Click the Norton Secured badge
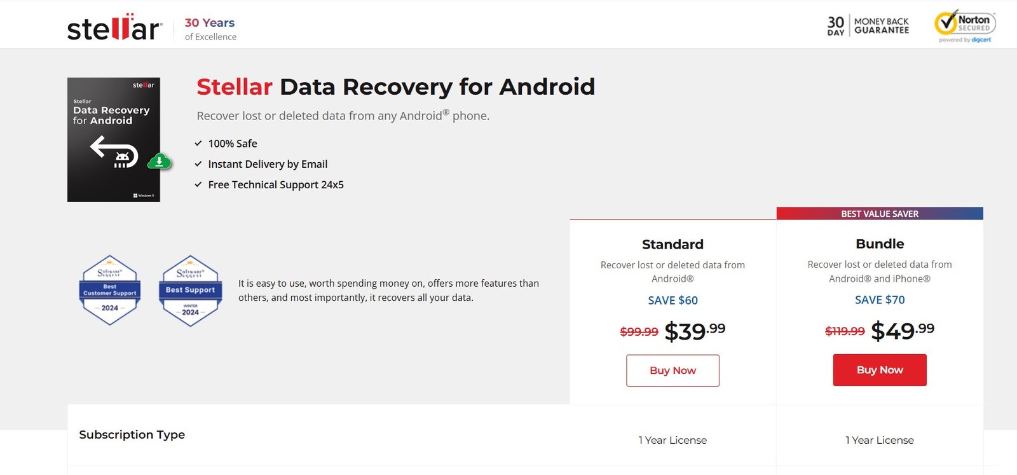 [x=965, y=26]
